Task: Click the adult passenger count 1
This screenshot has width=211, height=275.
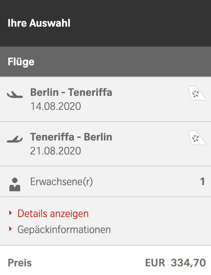Action: 202,182
